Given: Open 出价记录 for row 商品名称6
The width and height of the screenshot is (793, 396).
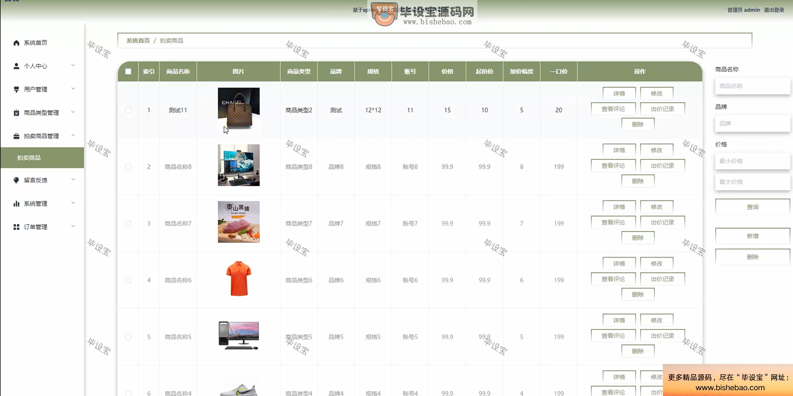Looking at the screenshot, I should coord(663,279).
